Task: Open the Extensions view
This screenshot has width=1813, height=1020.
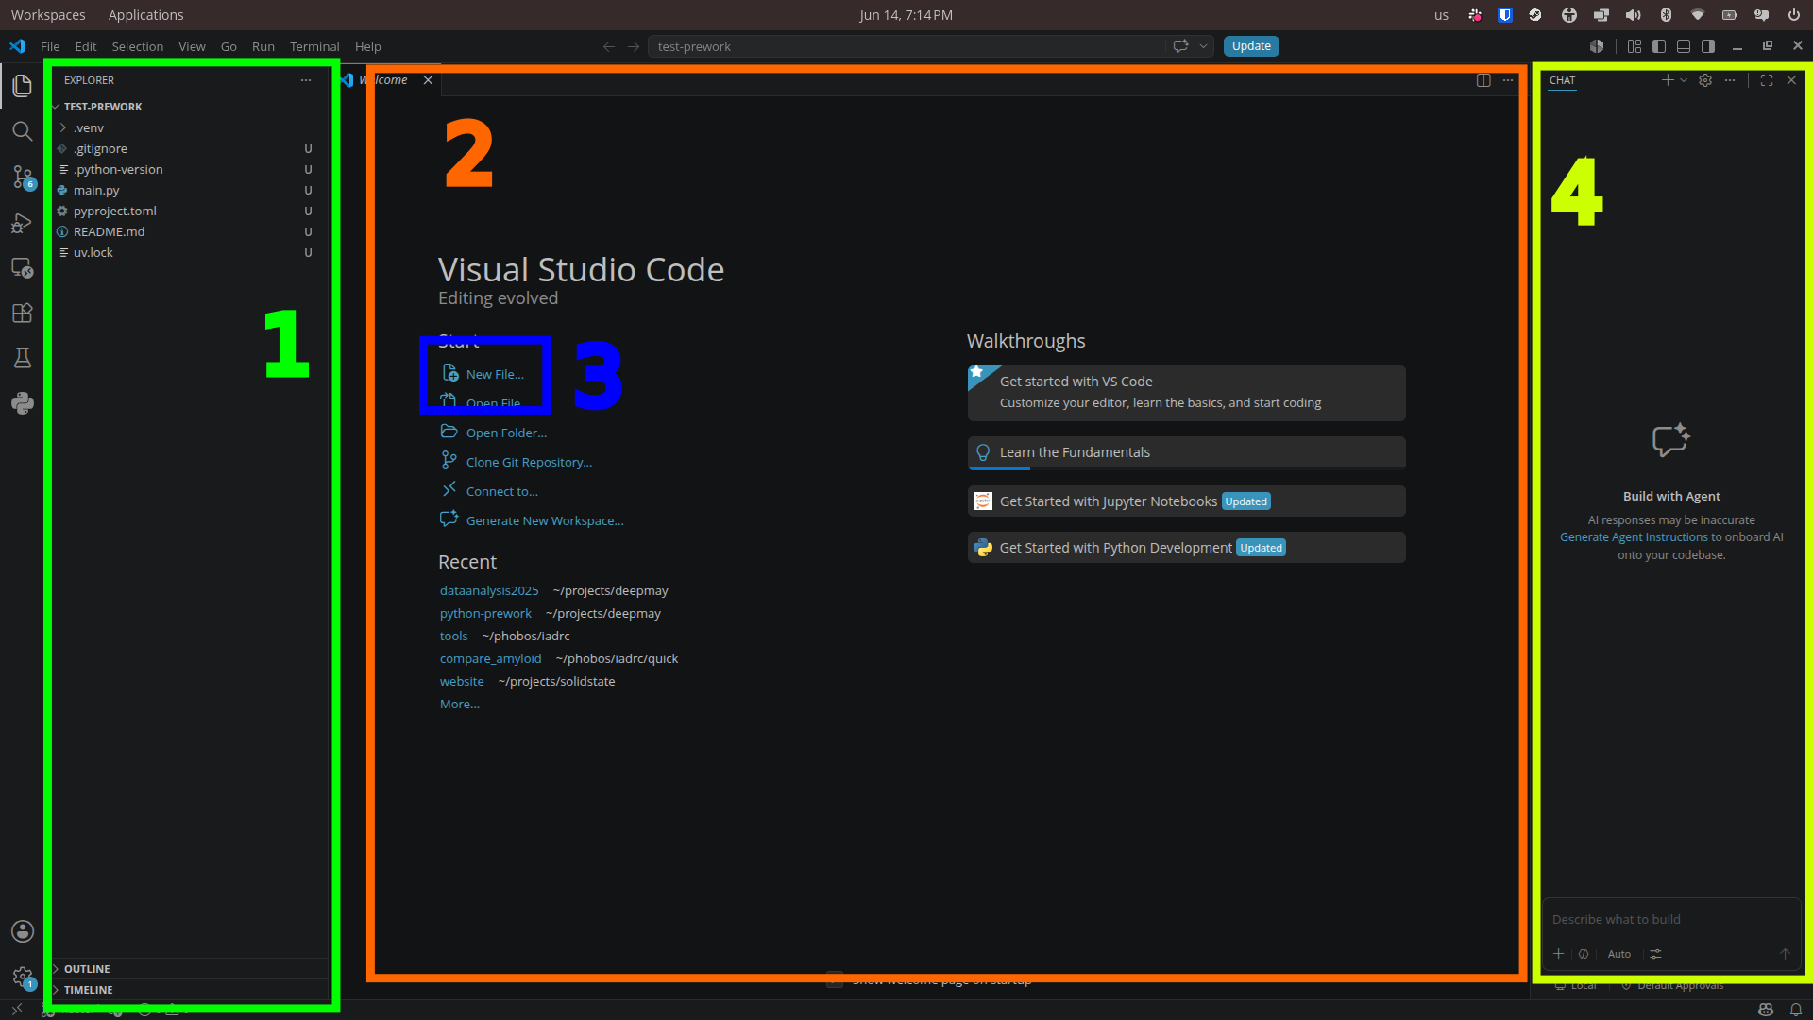Action: click(x=22, y=313)
